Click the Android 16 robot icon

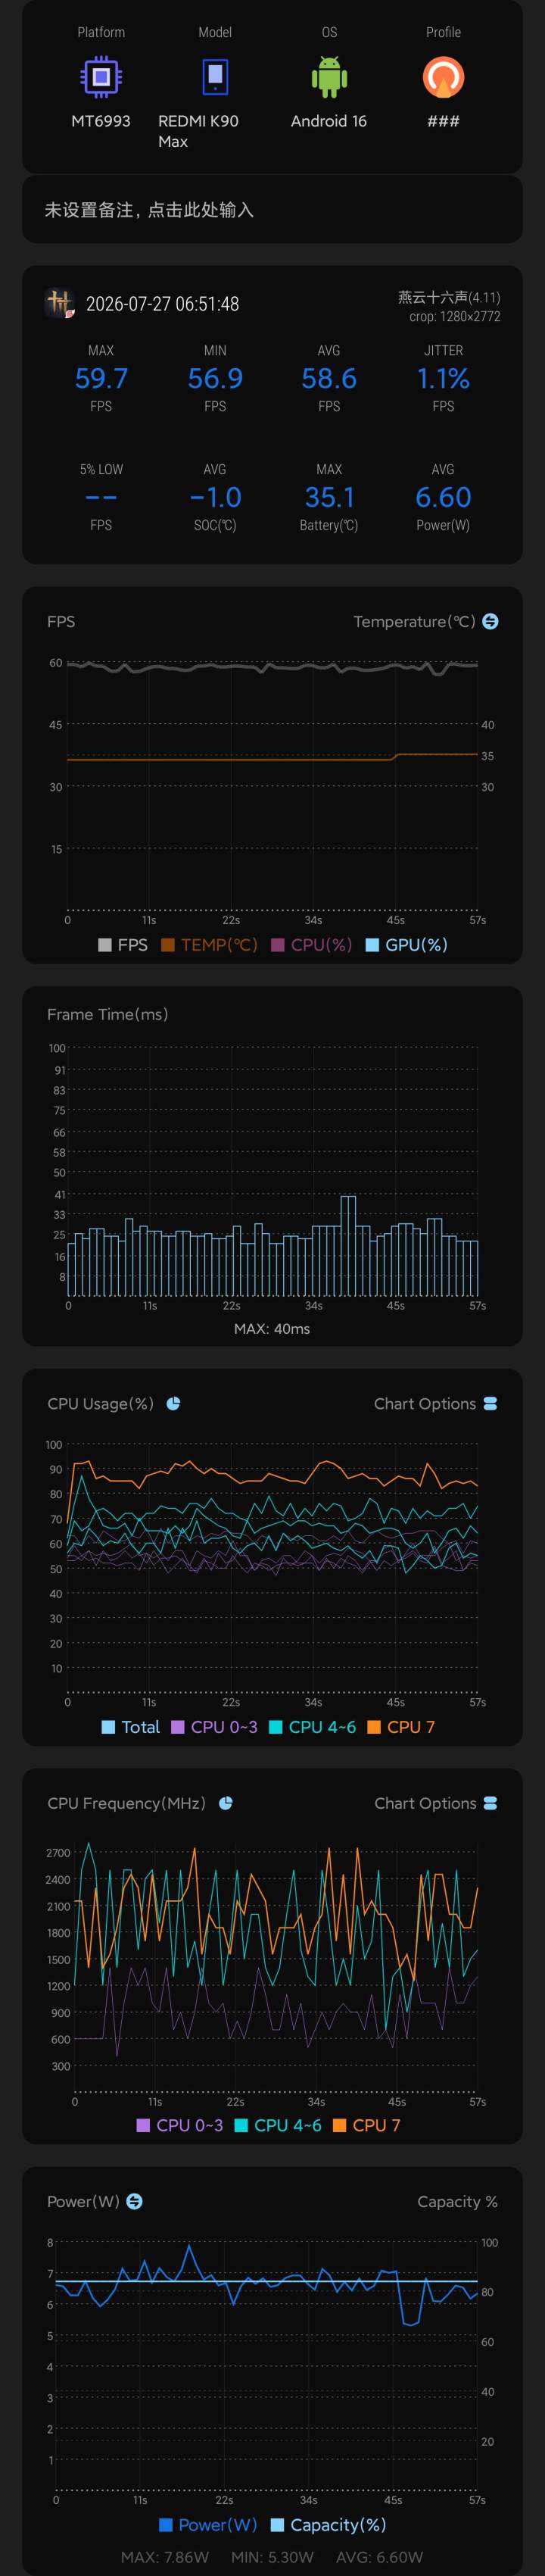point(329,77)
